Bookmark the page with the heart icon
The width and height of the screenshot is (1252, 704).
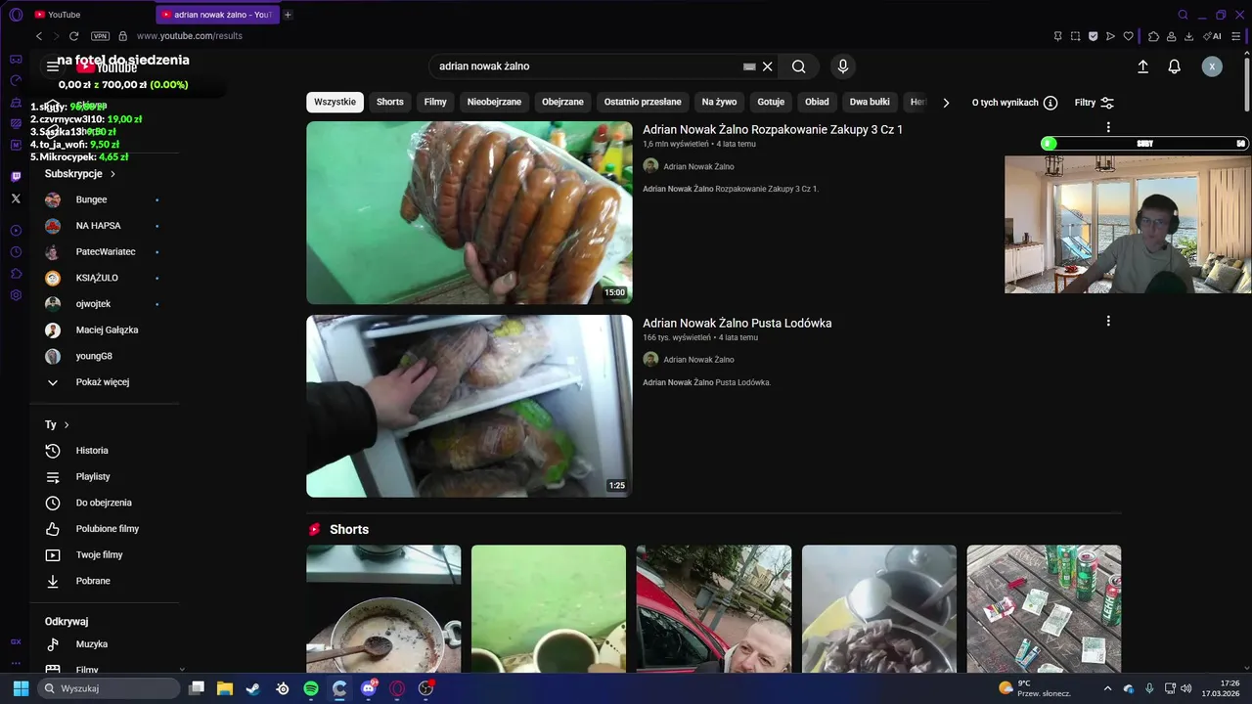(x=1128, y=36)
